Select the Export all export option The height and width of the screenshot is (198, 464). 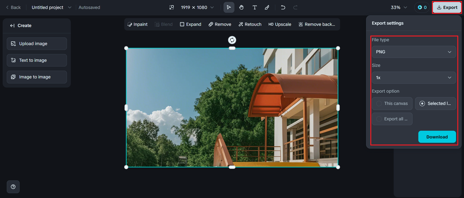[392, 119]
